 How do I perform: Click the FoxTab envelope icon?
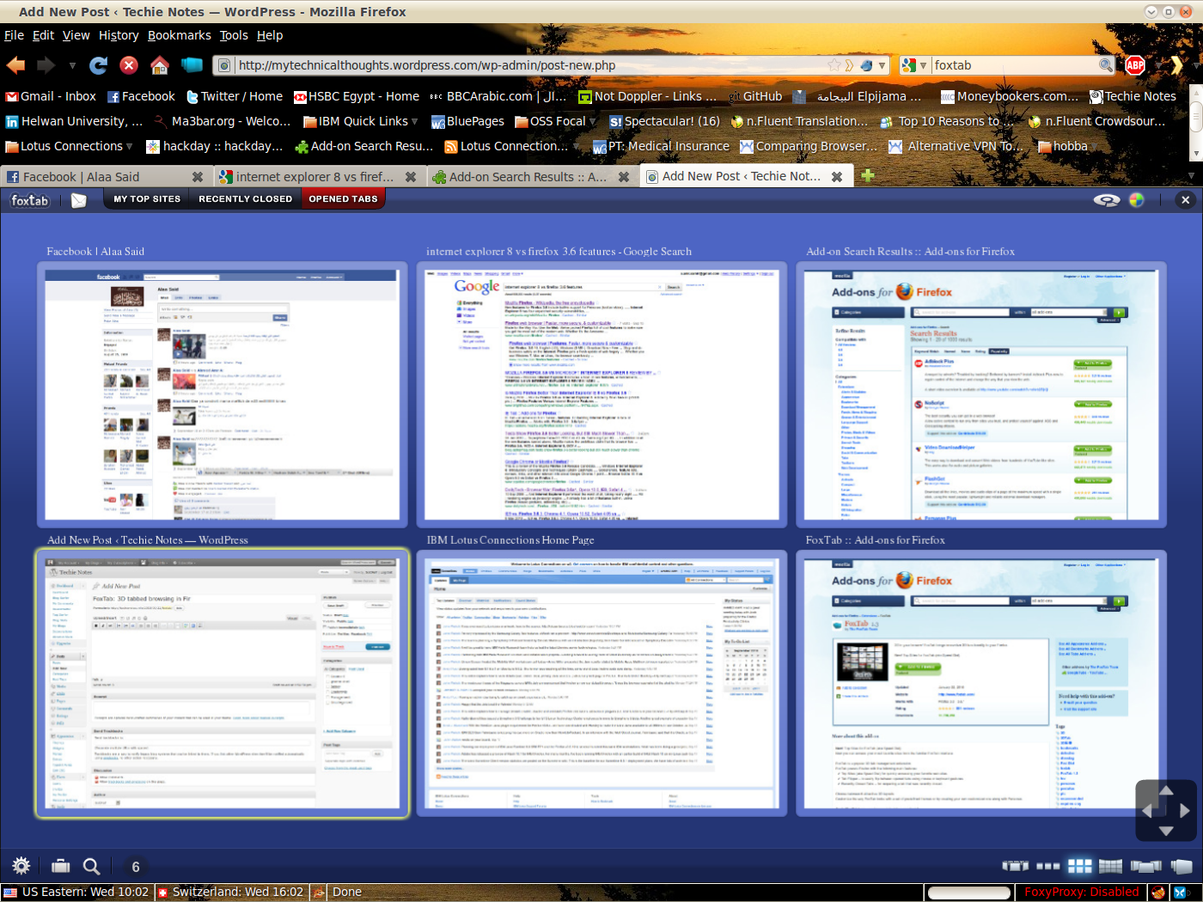click(x=79, y=200)
